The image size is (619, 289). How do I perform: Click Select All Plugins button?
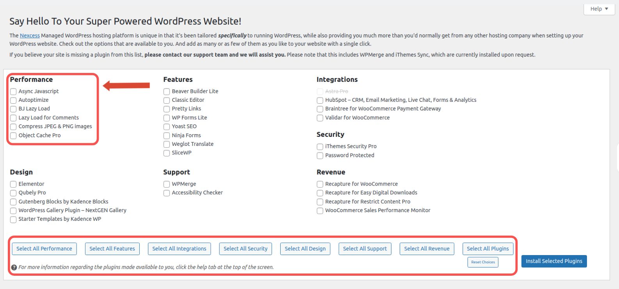488,249
